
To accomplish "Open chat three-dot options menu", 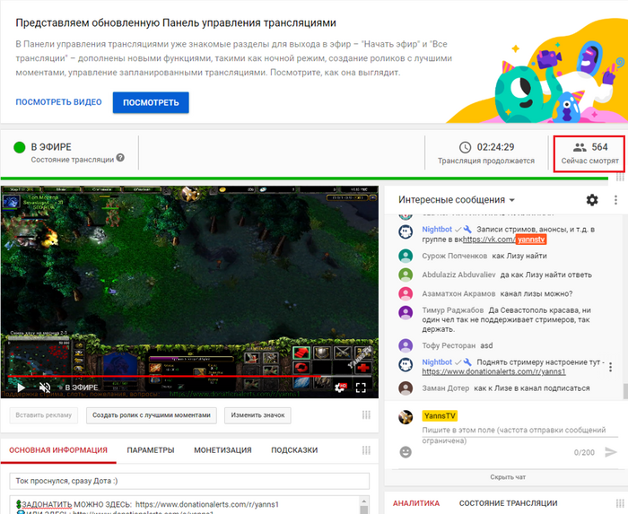I will (x=615, y=200).
